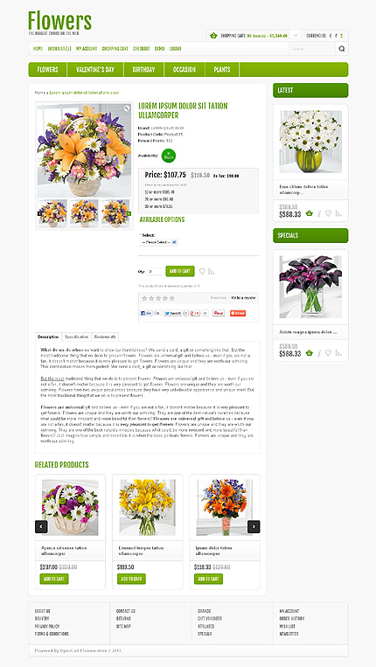Screen dimensions: 376x667
Task: Add main product to wishlist heart icon
Action: [x=202, y=271]
